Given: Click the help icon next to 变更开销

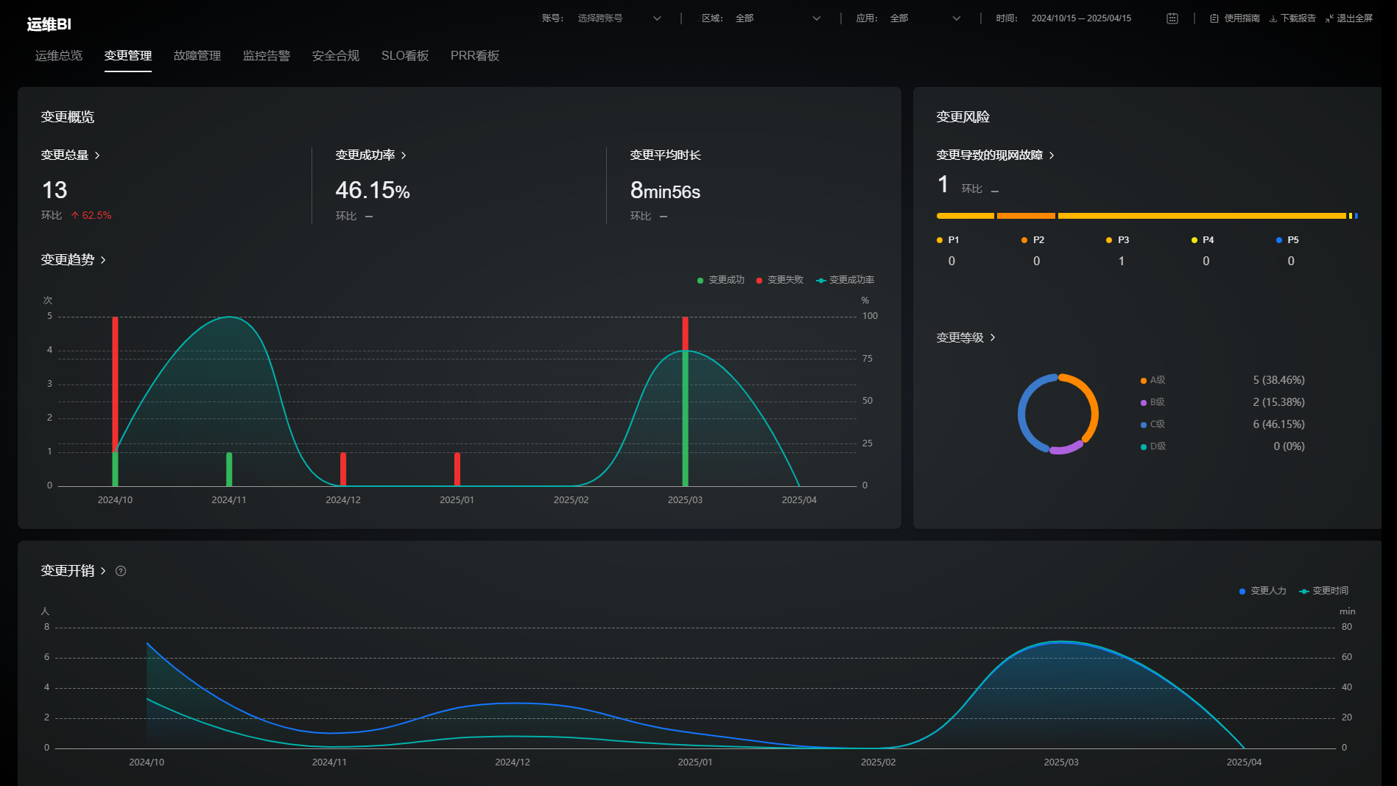Looking at the screenshot, I should coord(121,571).
